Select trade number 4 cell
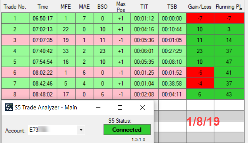Screen dimensions: 248x143 coord(15,51)
